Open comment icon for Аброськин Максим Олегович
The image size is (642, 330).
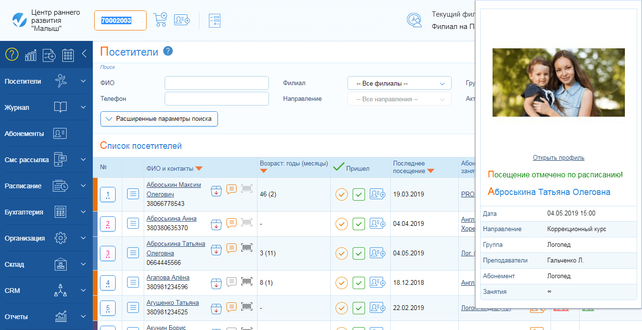pos(231,189)
